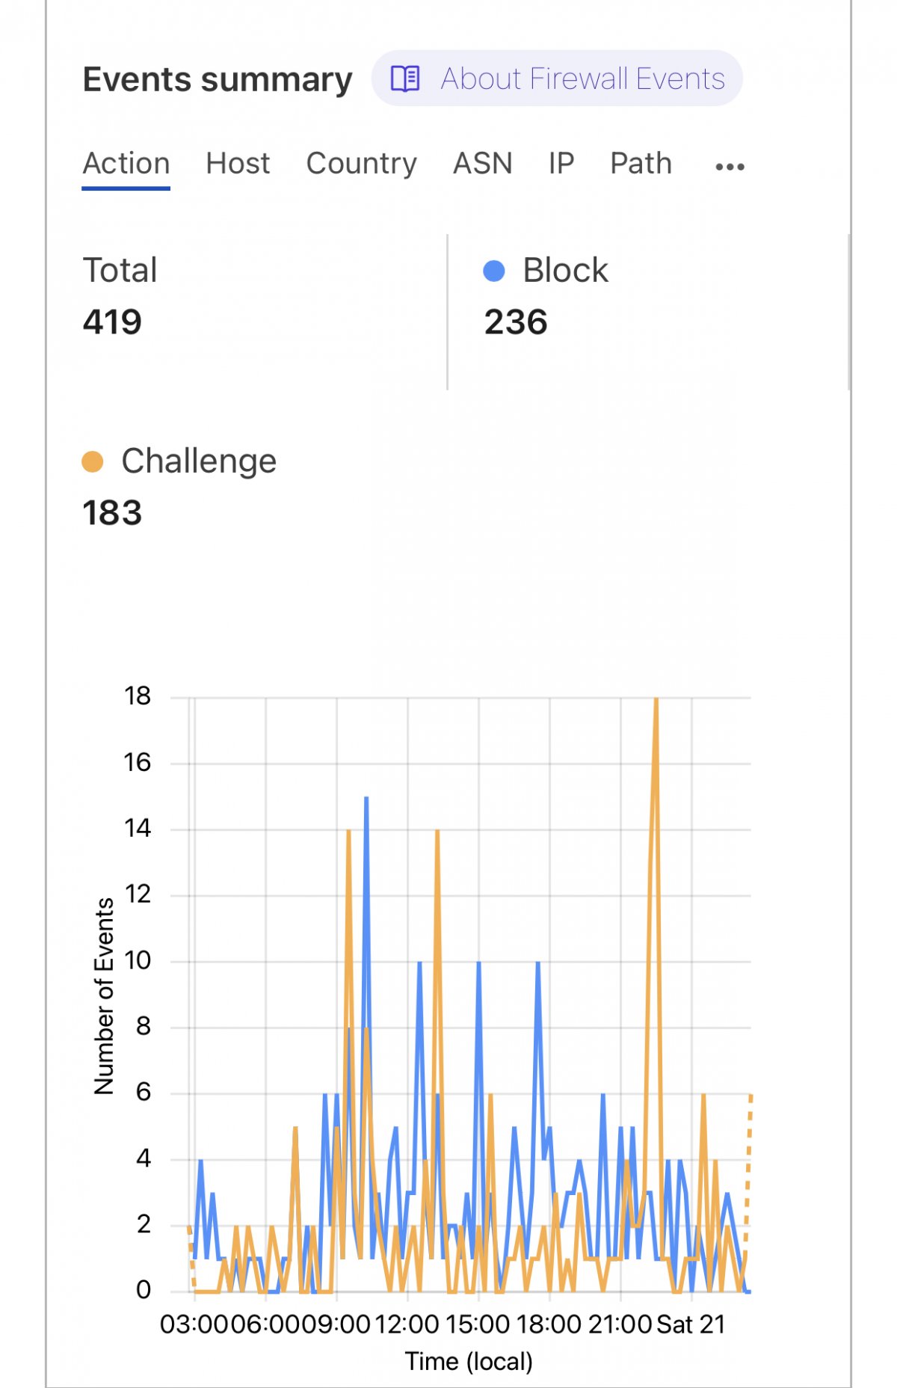Switch to the Host tab
Screen dimensions: 897x1388
(x=238, y=164)
